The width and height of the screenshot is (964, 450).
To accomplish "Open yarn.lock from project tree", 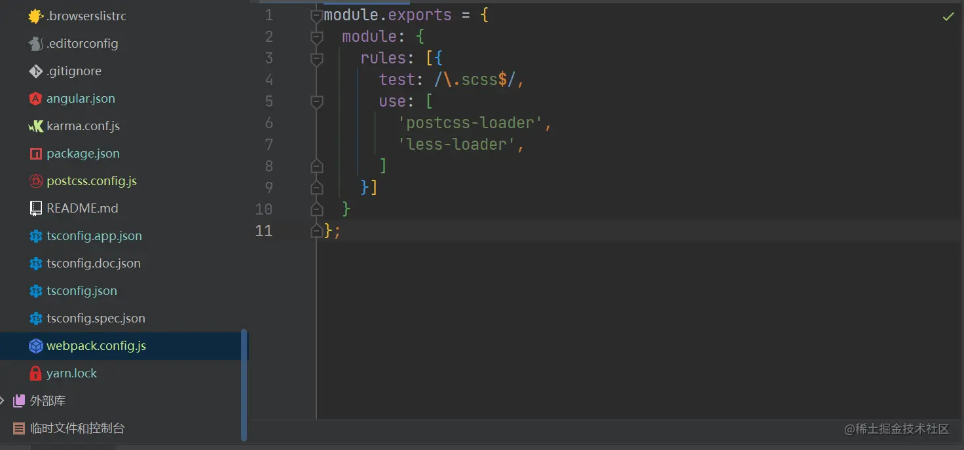I will click(71, 373).
